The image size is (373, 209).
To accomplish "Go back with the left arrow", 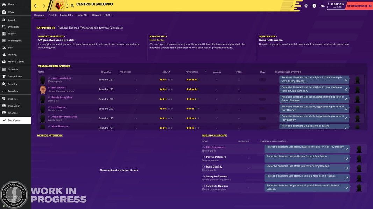I will [36, 6].
